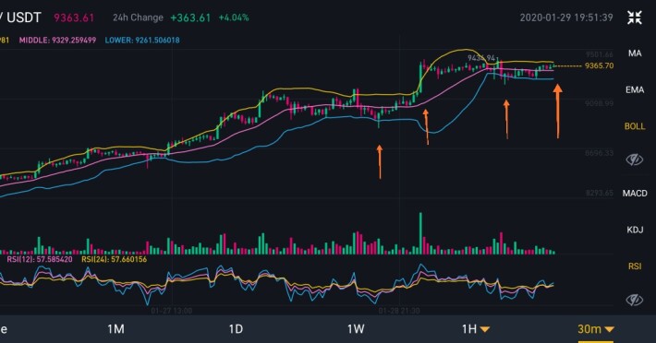Click the LOWER: 9261.506018 Bollinger value
This screenshot has width=656, height=343.
click(x=142, y=41)
